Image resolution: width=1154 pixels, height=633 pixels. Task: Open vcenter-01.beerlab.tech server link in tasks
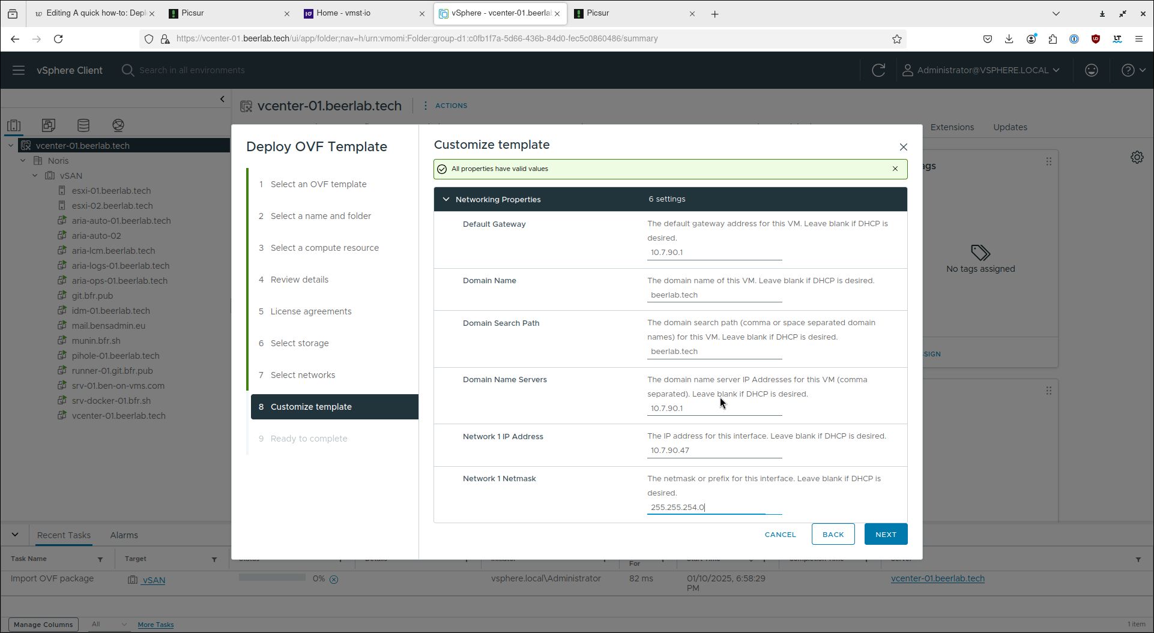[x=937, y=578]
